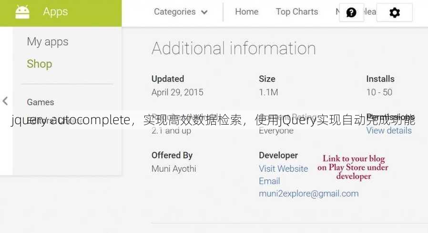The image size is (428, 233).
Task: Open settings via the gear icon
Action: coord(395,12)
